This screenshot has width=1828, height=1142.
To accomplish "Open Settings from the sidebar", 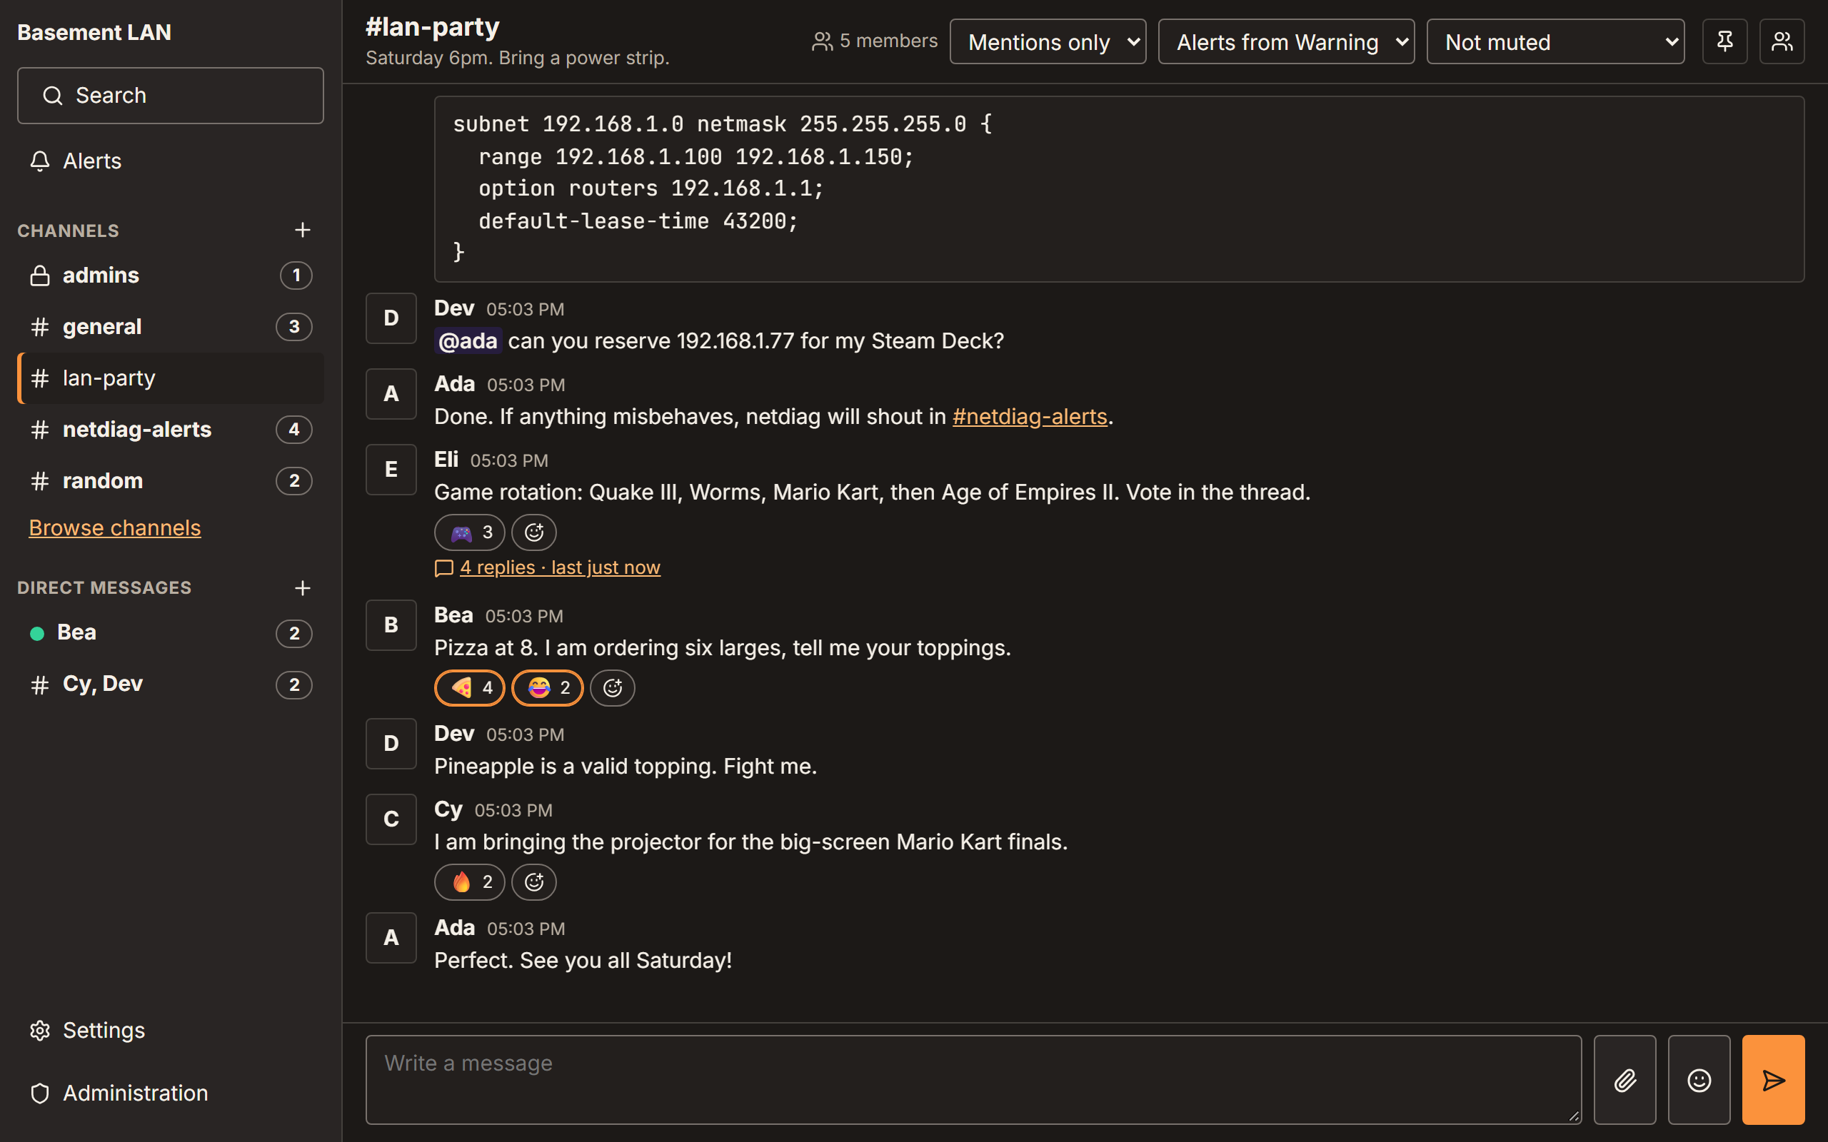I will [x=171, y=1030].
